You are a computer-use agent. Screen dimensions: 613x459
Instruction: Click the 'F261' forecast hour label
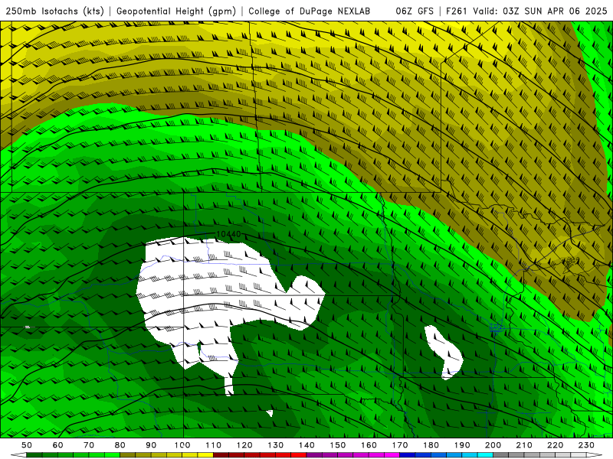(457, 11)
